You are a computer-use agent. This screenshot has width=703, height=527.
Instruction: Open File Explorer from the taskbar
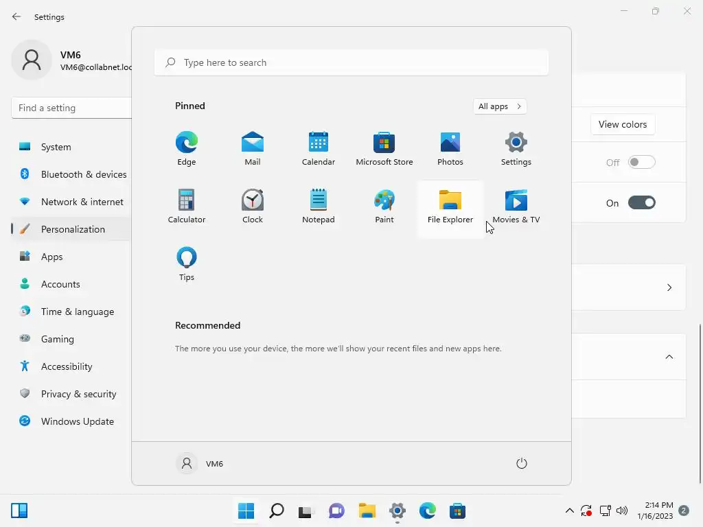coord(367,511)
